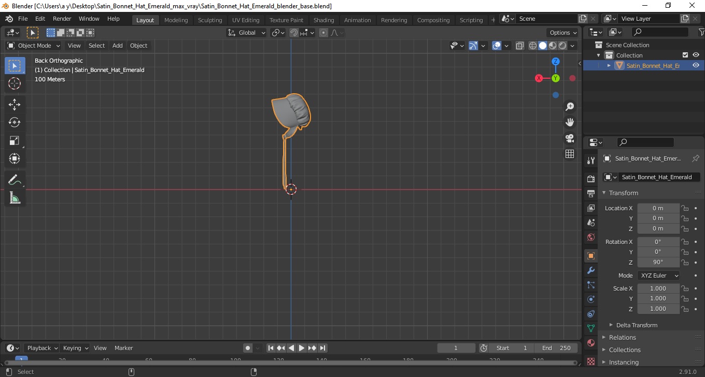Screen dimensions: 705x377
Task: Open the View Layer properties tab
Action: pyautogui.click(x=590, y=208)
